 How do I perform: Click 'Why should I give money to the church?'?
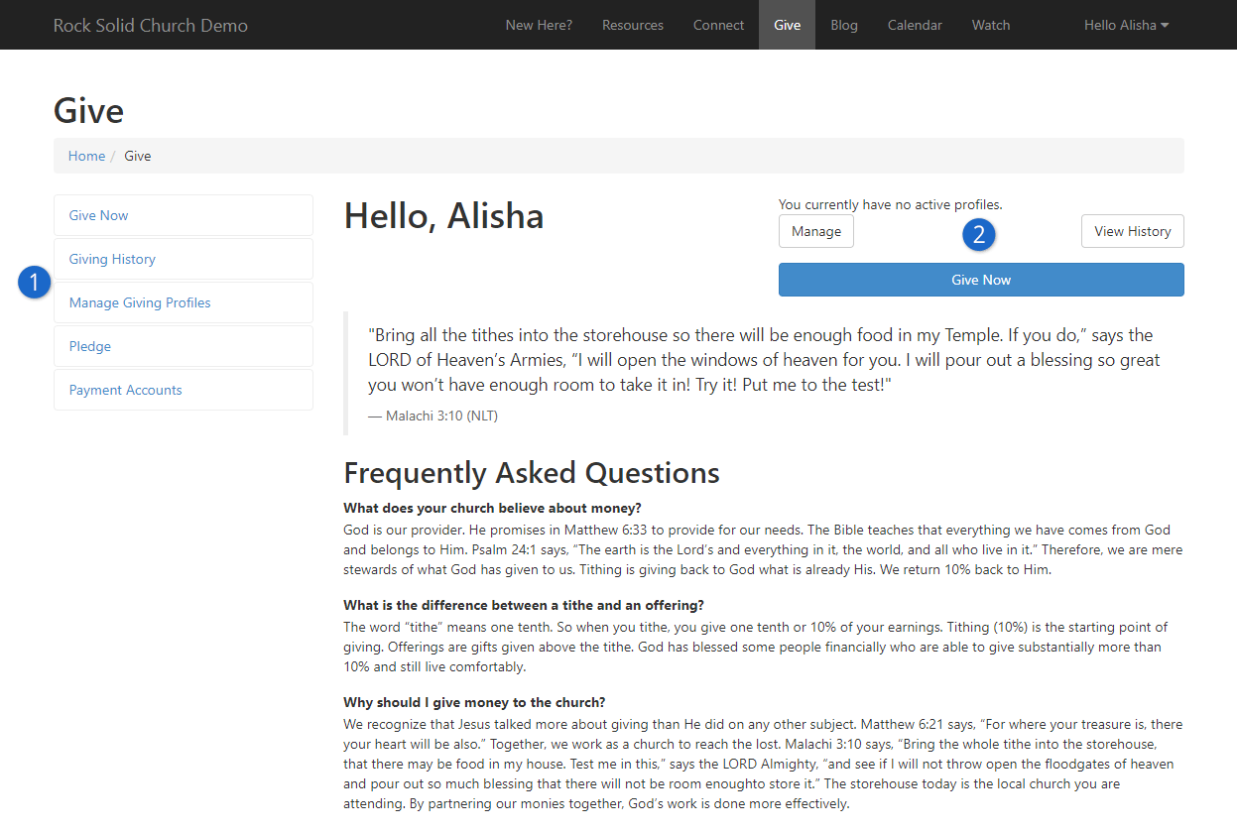(x=474, y=702)
